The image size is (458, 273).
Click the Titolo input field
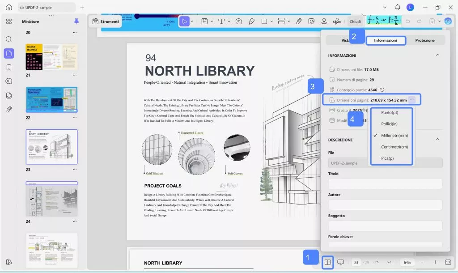385,184
